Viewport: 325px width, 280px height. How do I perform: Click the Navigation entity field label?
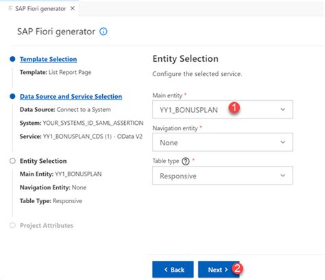pyautogui.click(x=175, y=128)
